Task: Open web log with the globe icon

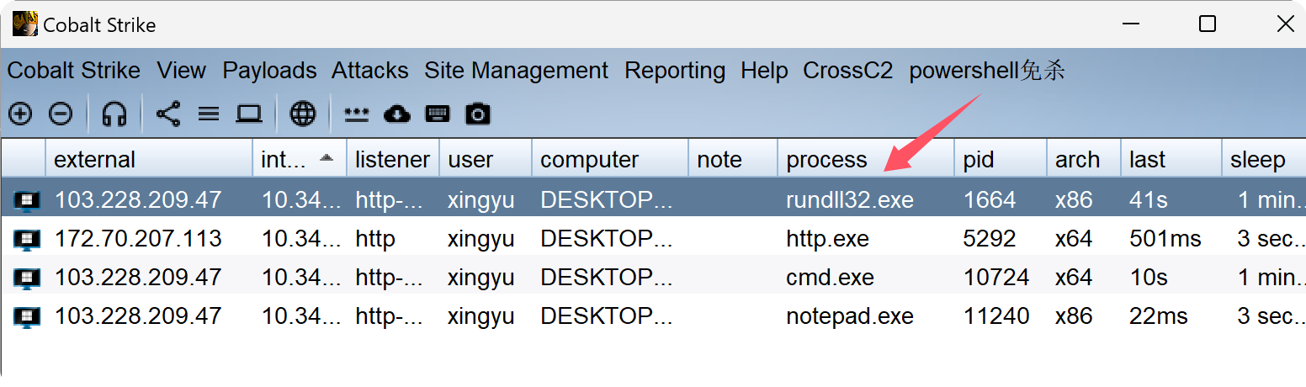Action: pyautogui.click(x=303, y=114)
